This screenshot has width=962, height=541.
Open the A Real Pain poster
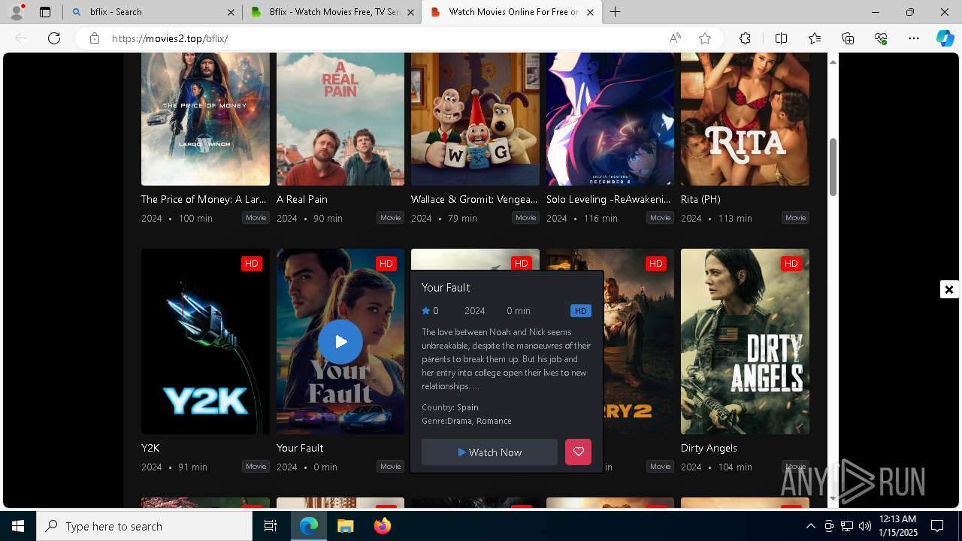click(340, 119)
